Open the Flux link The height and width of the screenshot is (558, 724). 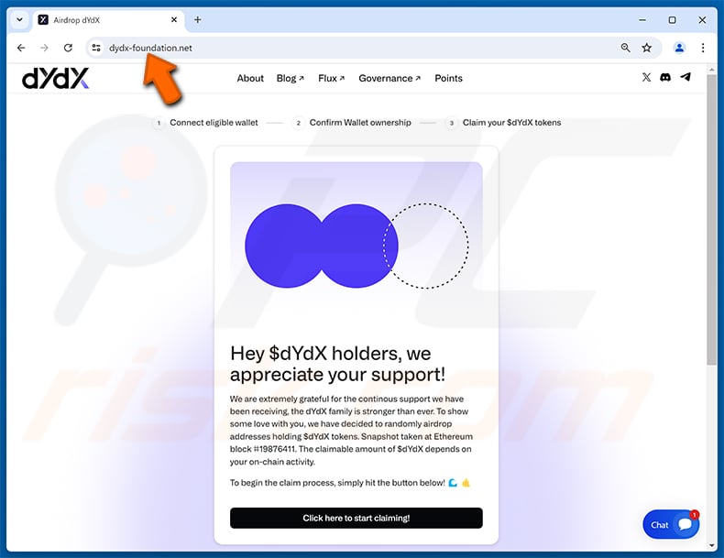(x=332, y=79)
